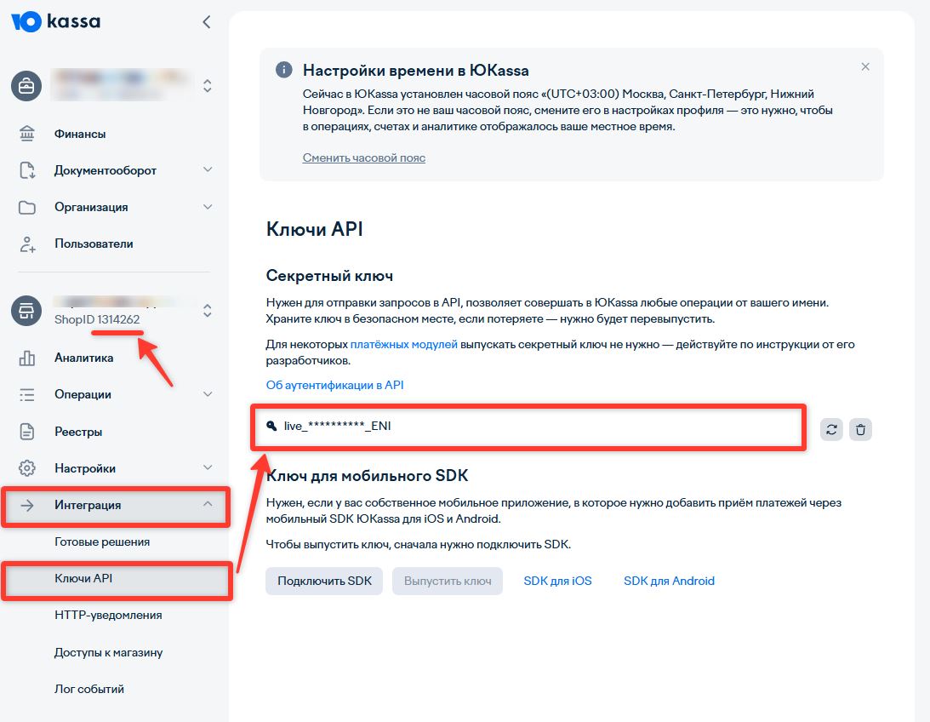Click the Выпустить ключ button
Image resolution: width=930 pixels, height=722 pixels.
pos(448,581)
